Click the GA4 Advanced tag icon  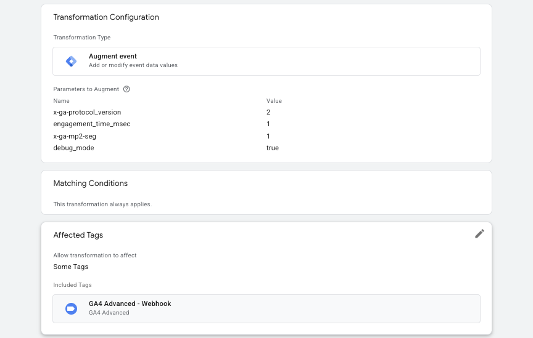point(71,309)
